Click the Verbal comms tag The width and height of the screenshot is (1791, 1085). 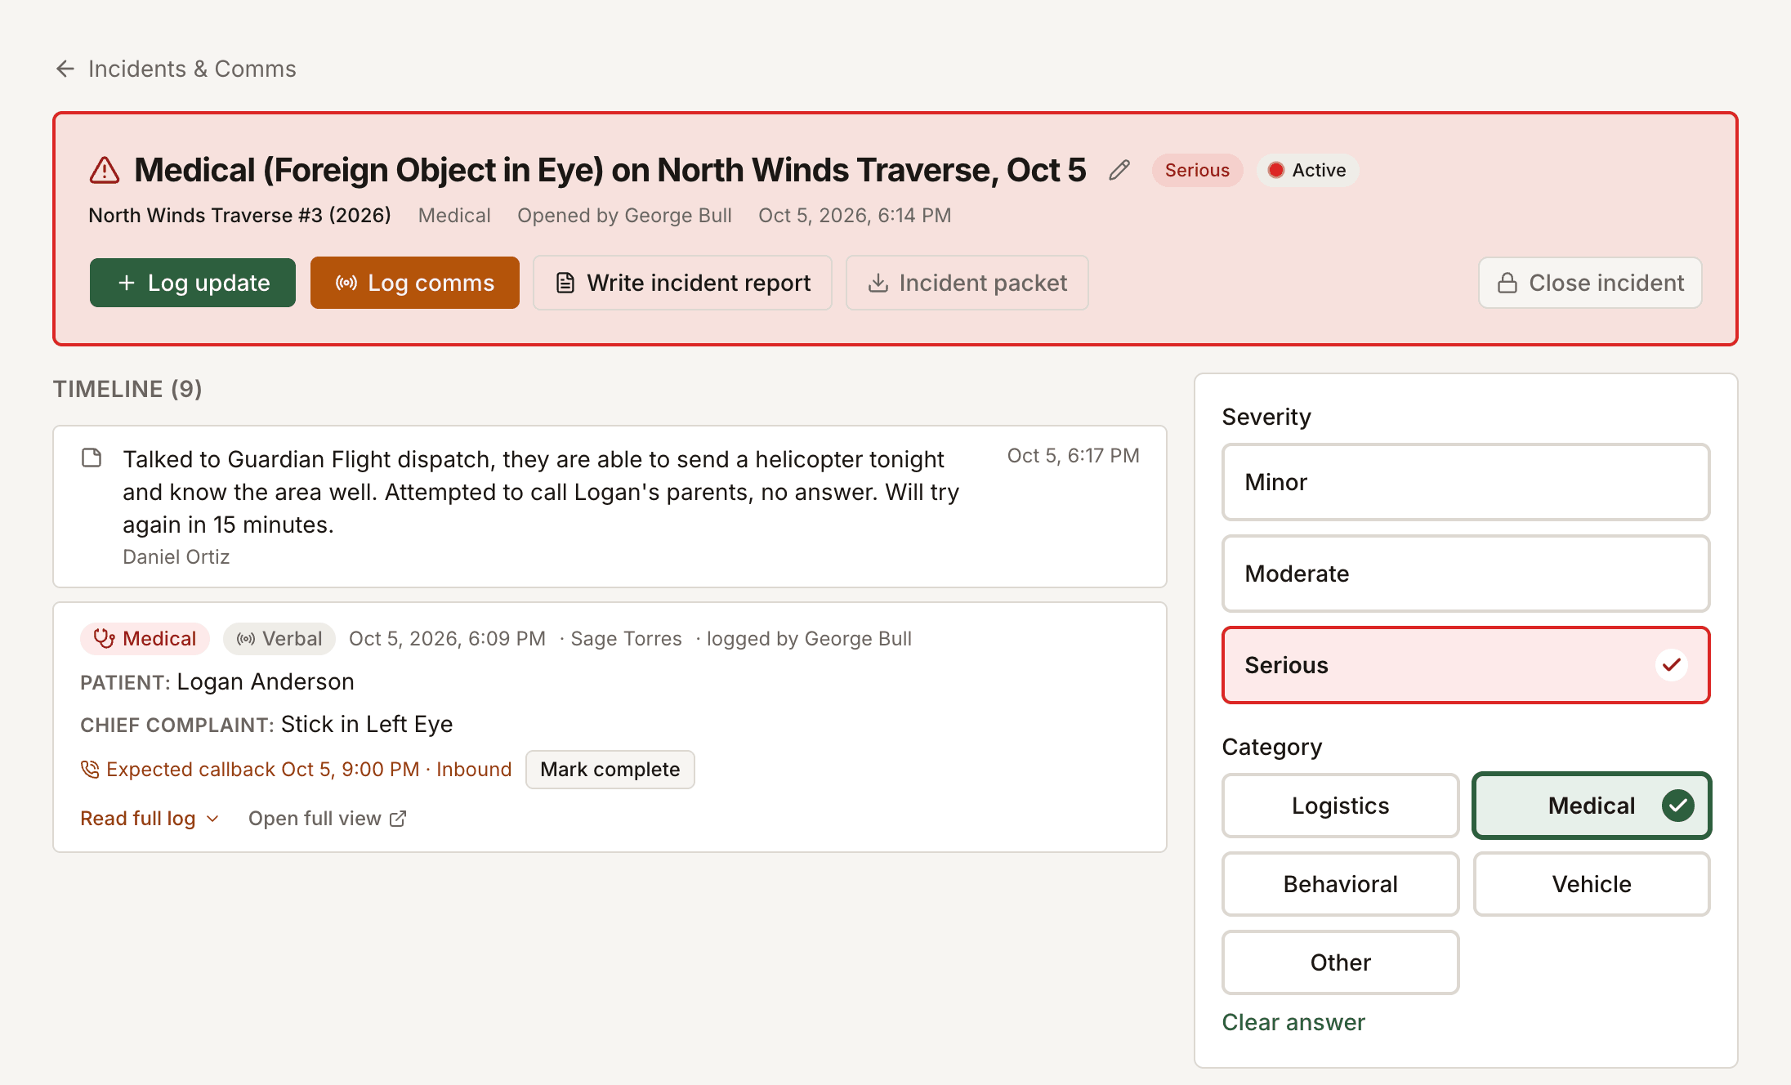(279, 639)
